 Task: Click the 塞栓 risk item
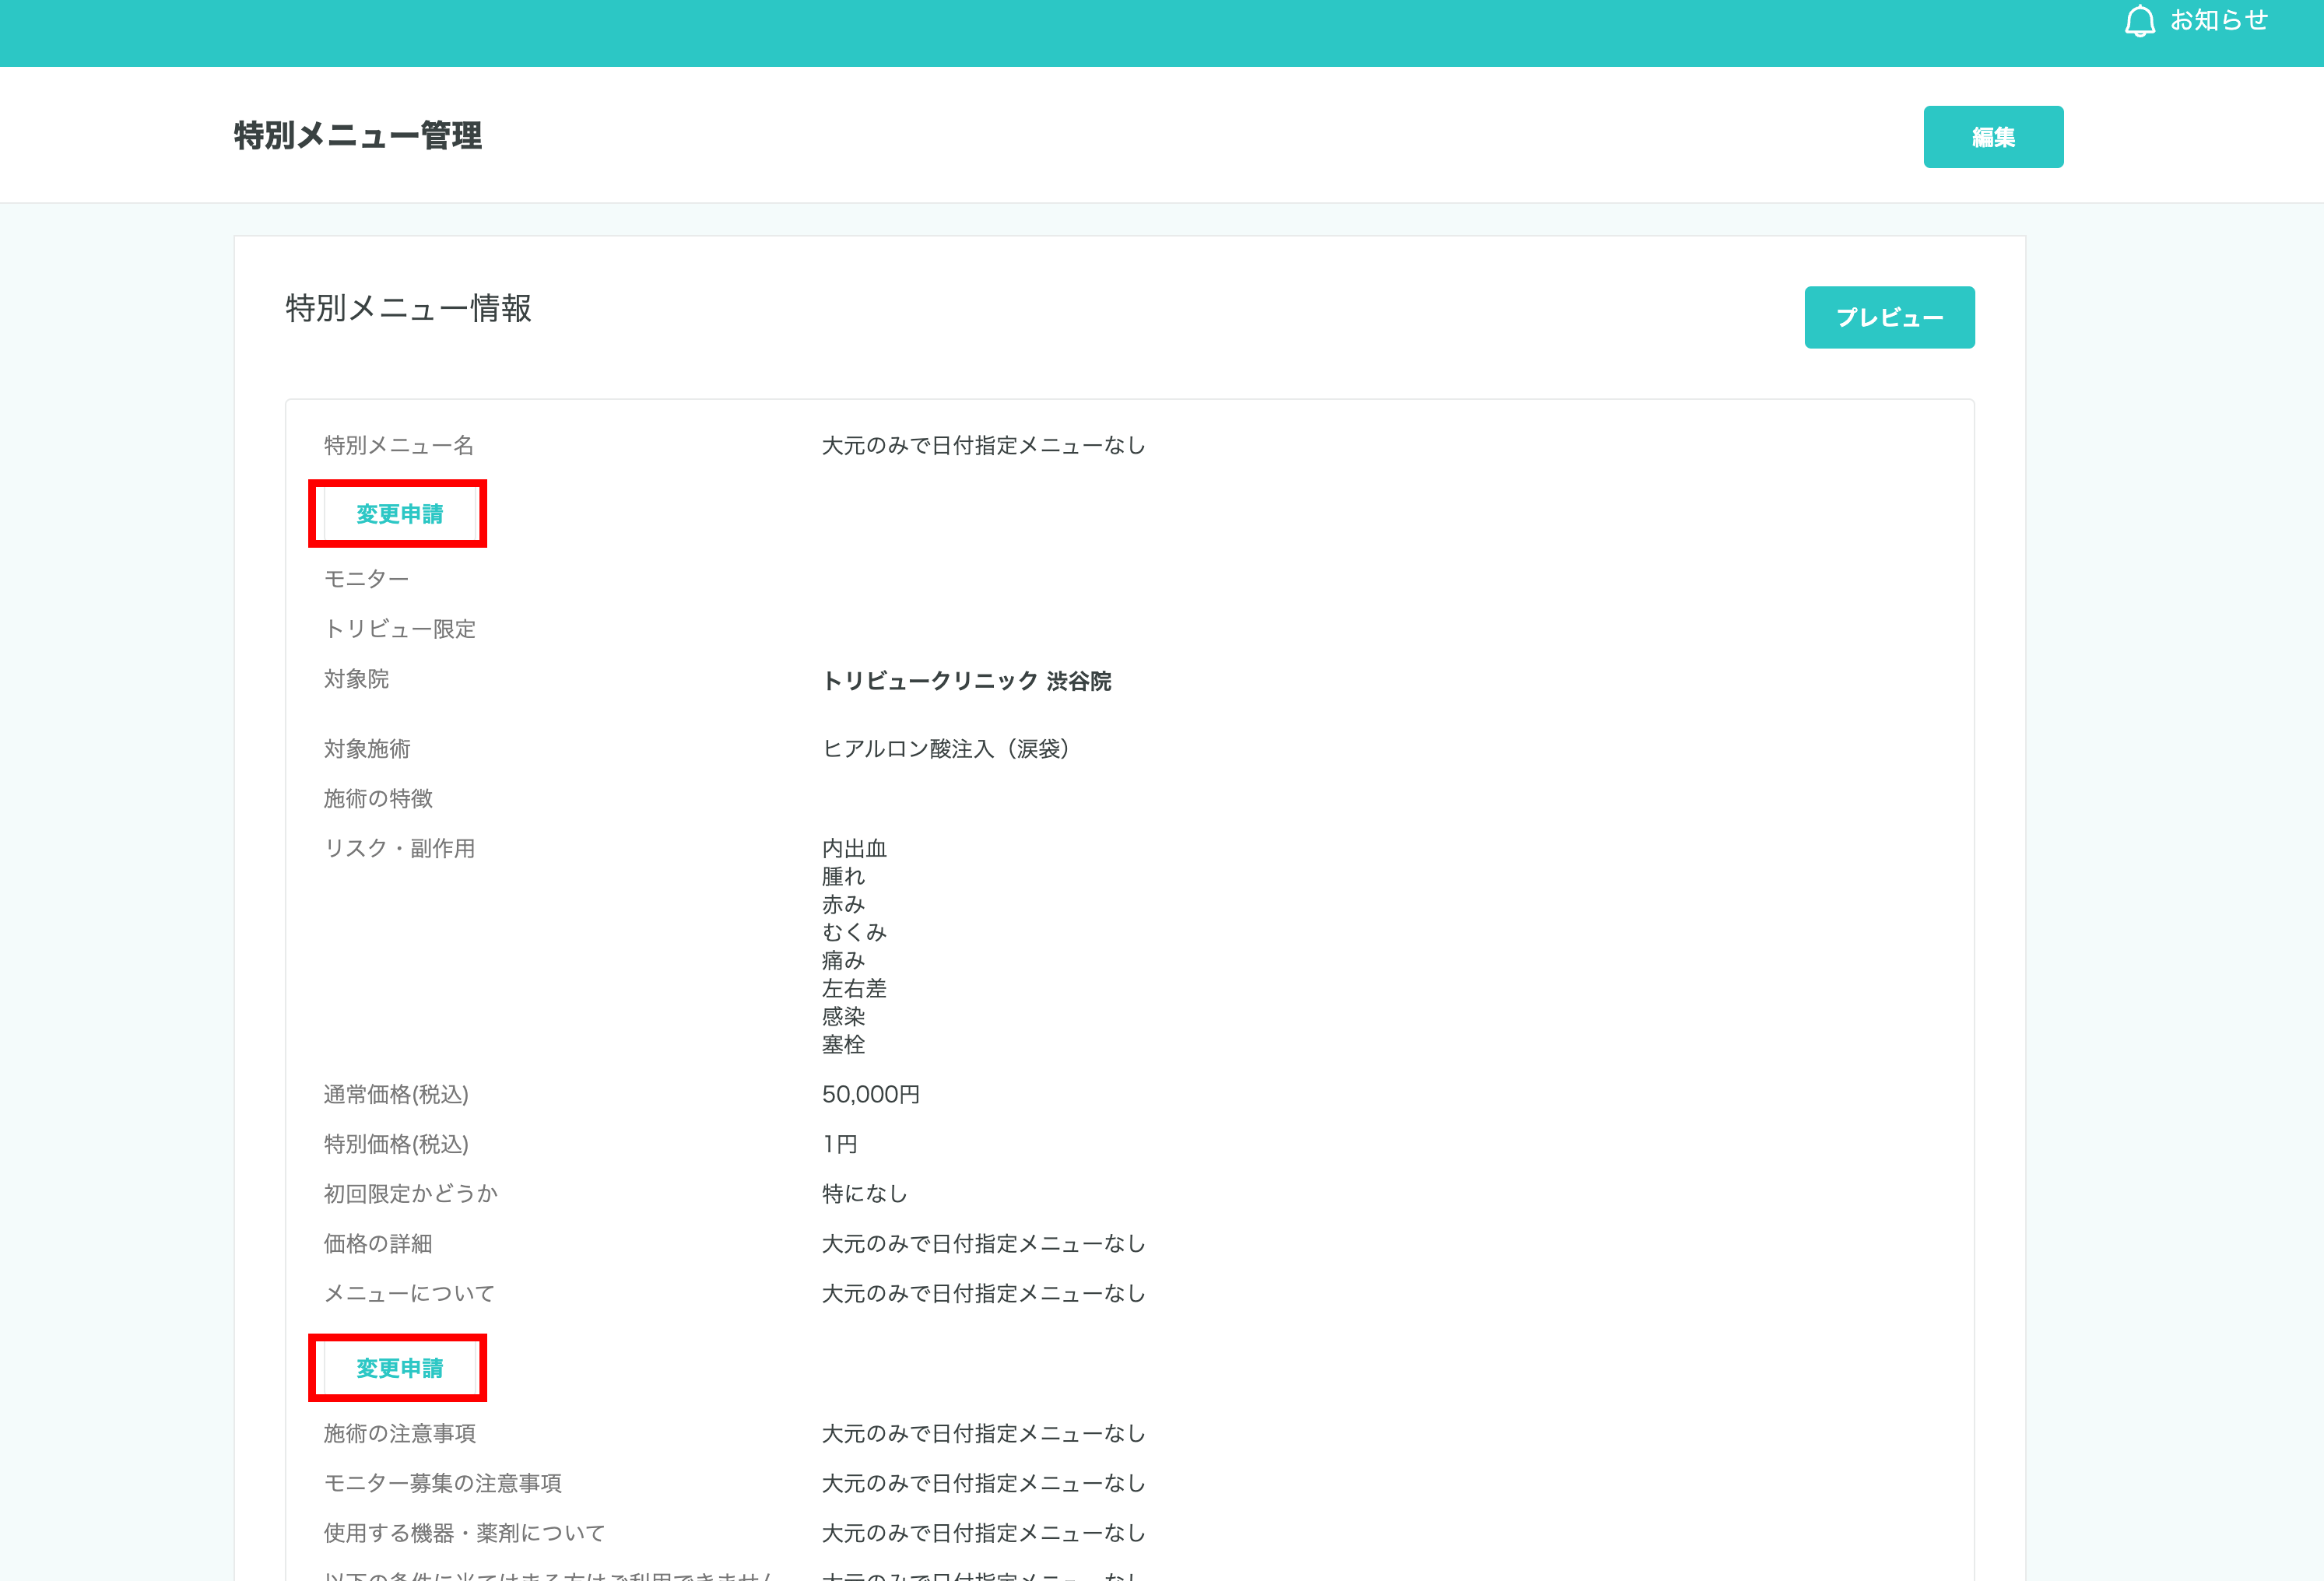coord(843,1046)
